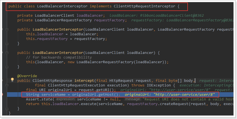Click the this.loadBalancer assignment statement
Image resolution: width=237 pixels, height=119 pixels.
point(62,34)
